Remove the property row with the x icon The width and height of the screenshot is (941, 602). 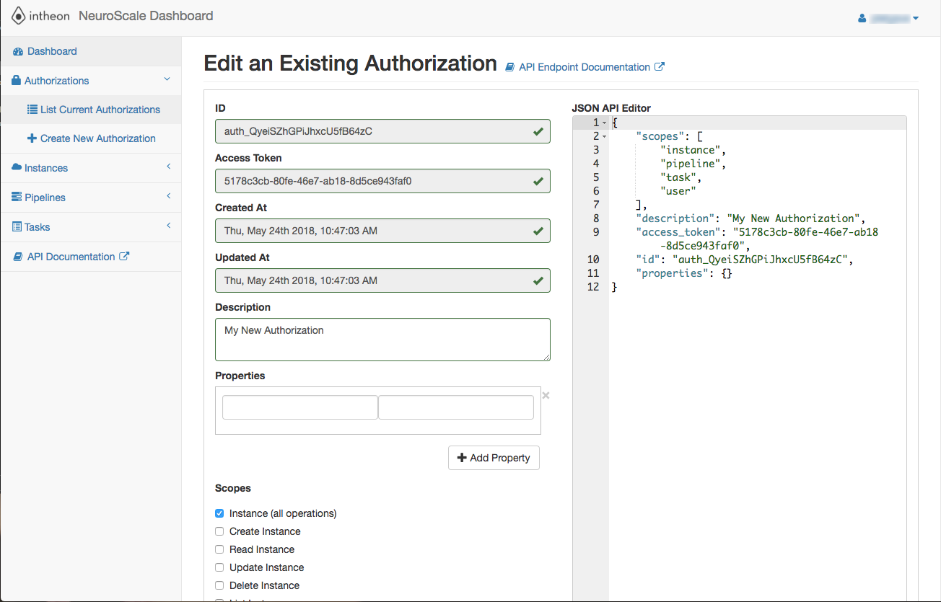pos(546,395)
